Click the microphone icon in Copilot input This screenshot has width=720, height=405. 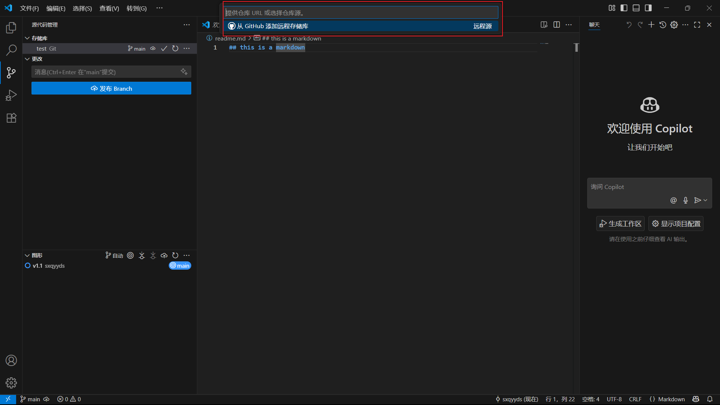pyautogui.click(x=685, y=200)
